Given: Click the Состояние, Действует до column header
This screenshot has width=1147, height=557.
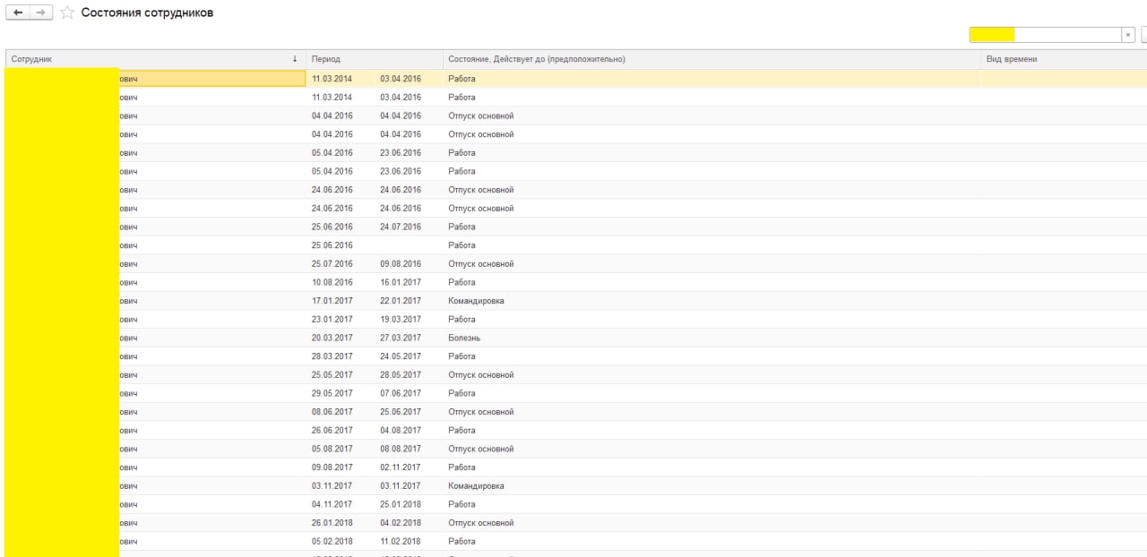Looking at the screenshot, I should [x=536, y=59].
